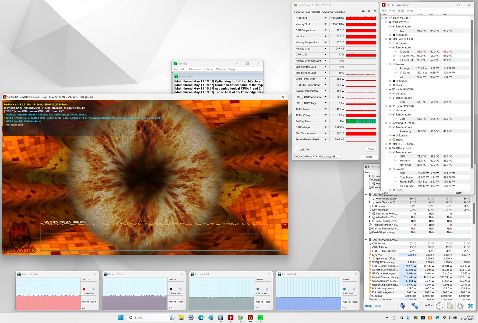Click HWiNFO logging file icon
Viewport: 478px width, 323px height.
pos(450,306)
